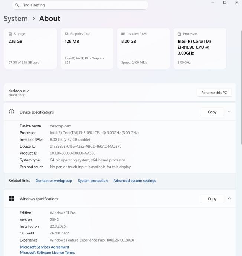The height and width of the screenshot is (256, 242).
Task: Open the Domain or workgroup link
Action: (54, 181)
